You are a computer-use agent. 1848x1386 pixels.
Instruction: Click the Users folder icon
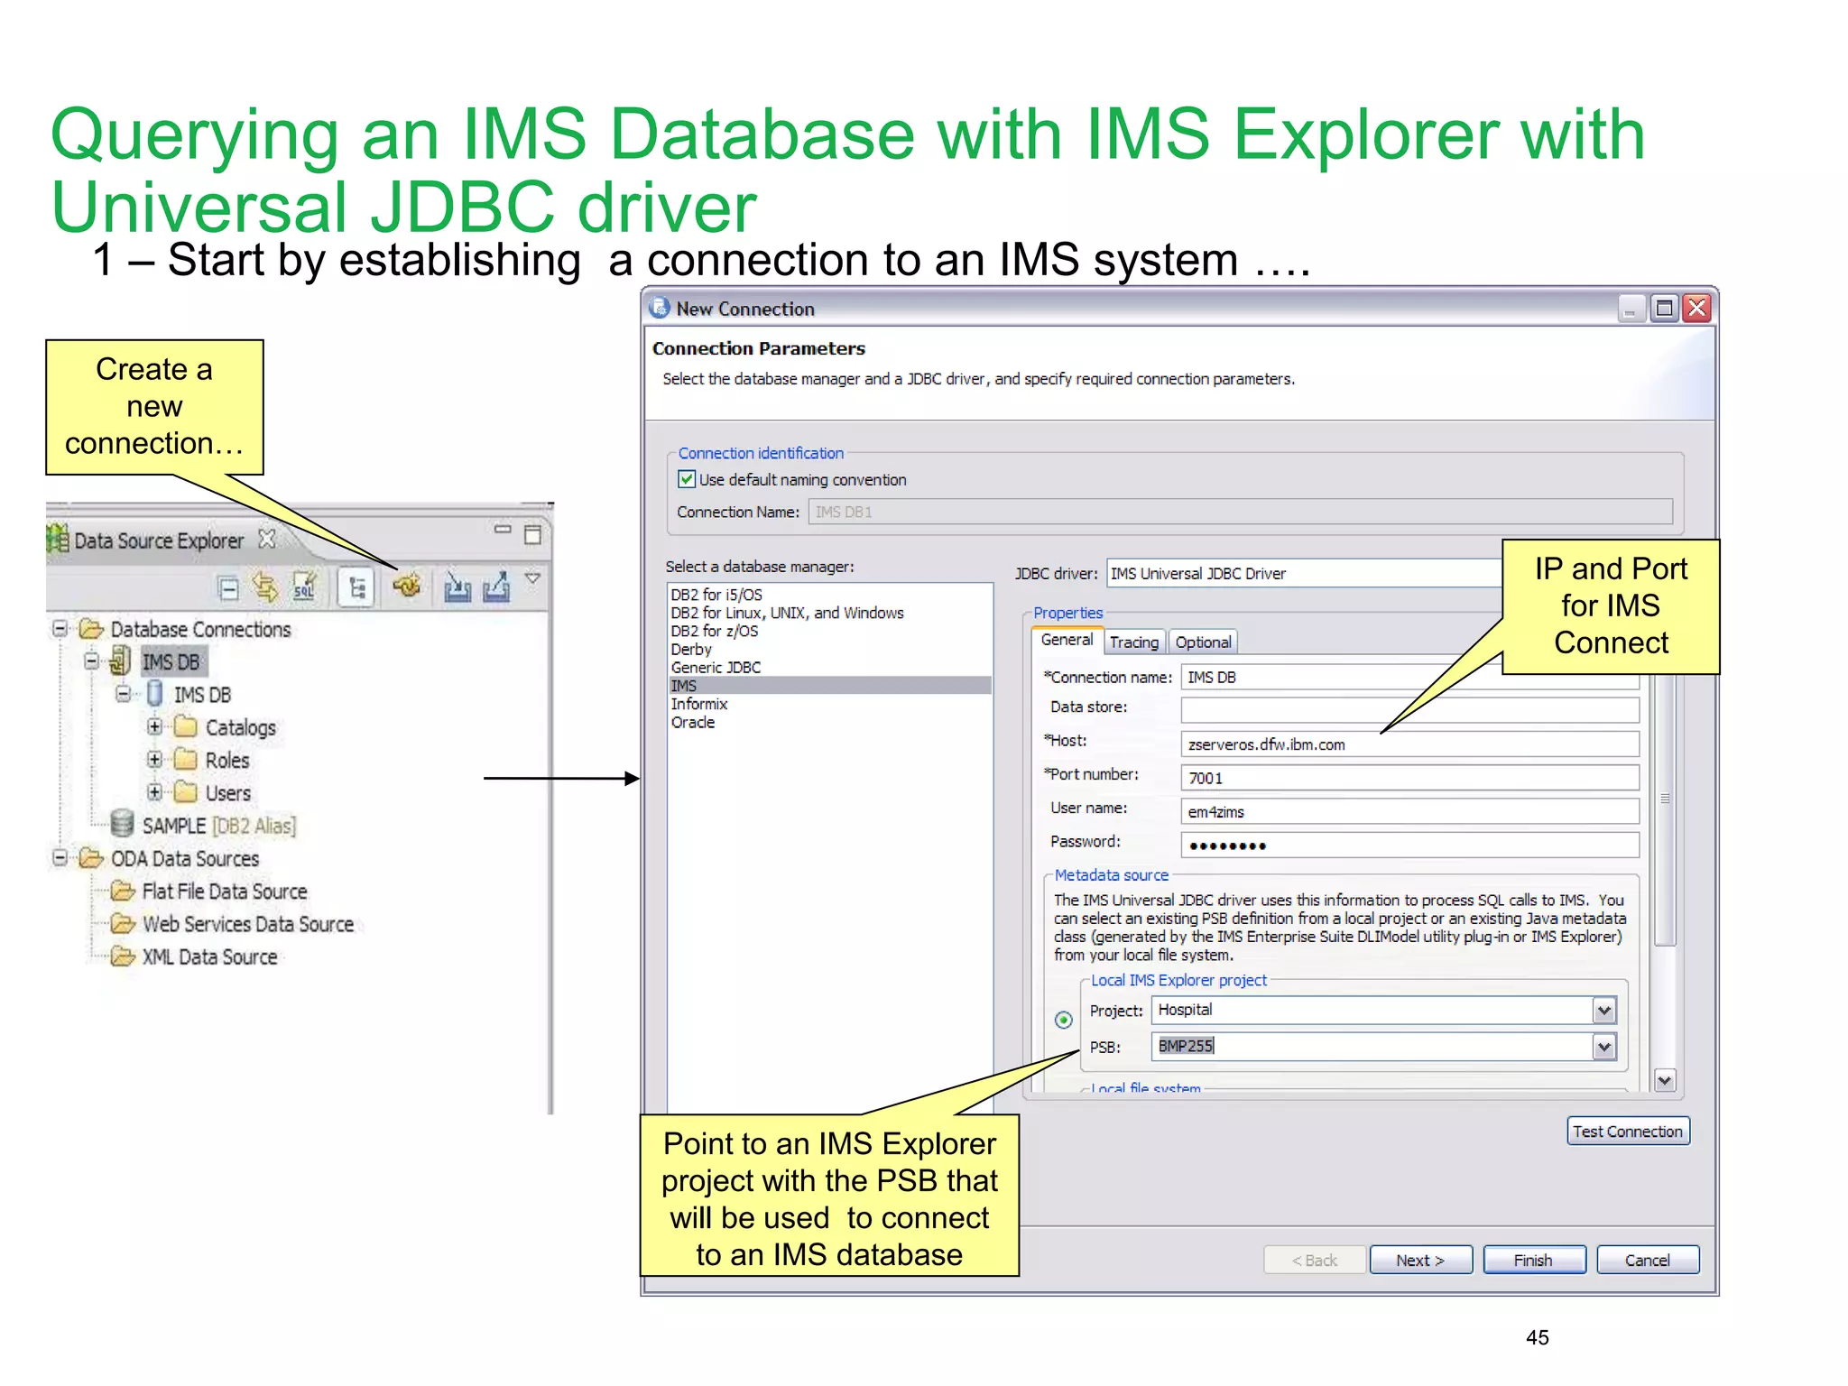tap(186, 792)
